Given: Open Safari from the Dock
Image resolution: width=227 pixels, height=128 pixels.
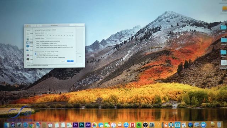Looking at the screenshot, I should [x=26, y=125].
